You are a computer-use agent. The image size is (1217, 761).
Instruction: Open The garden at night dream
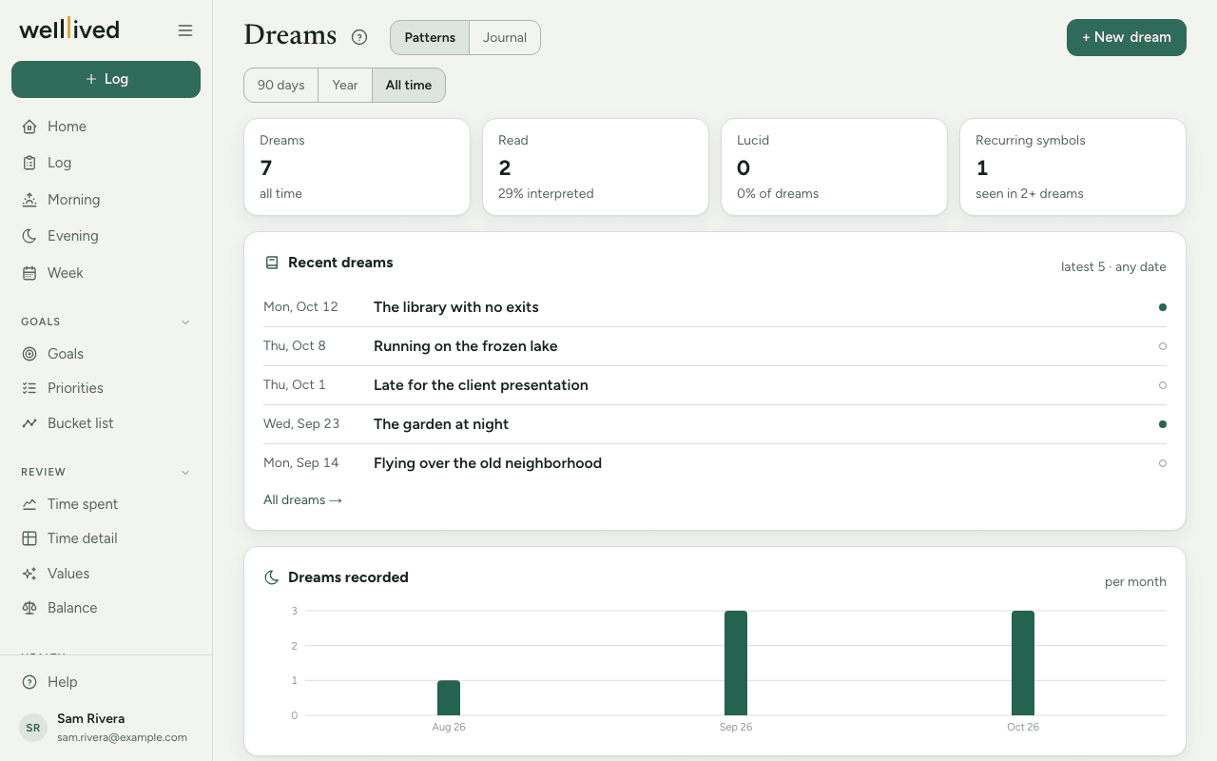(715, 424)
